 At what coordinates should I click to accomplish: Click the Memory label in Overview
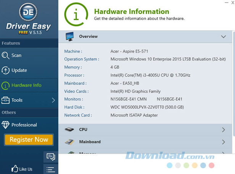[x=73, y=67]
